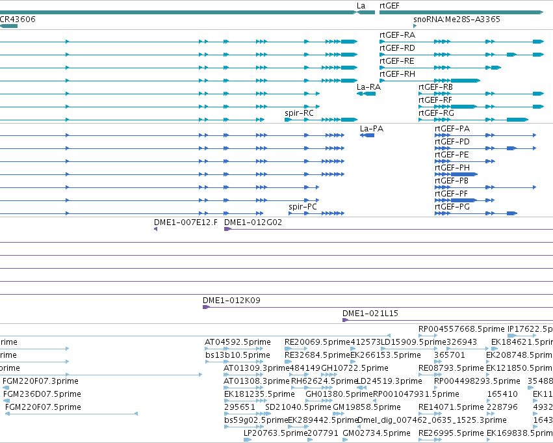553x443 pixels.
Task: Click the 207791 EST label
Action: (x=323, y=433)
